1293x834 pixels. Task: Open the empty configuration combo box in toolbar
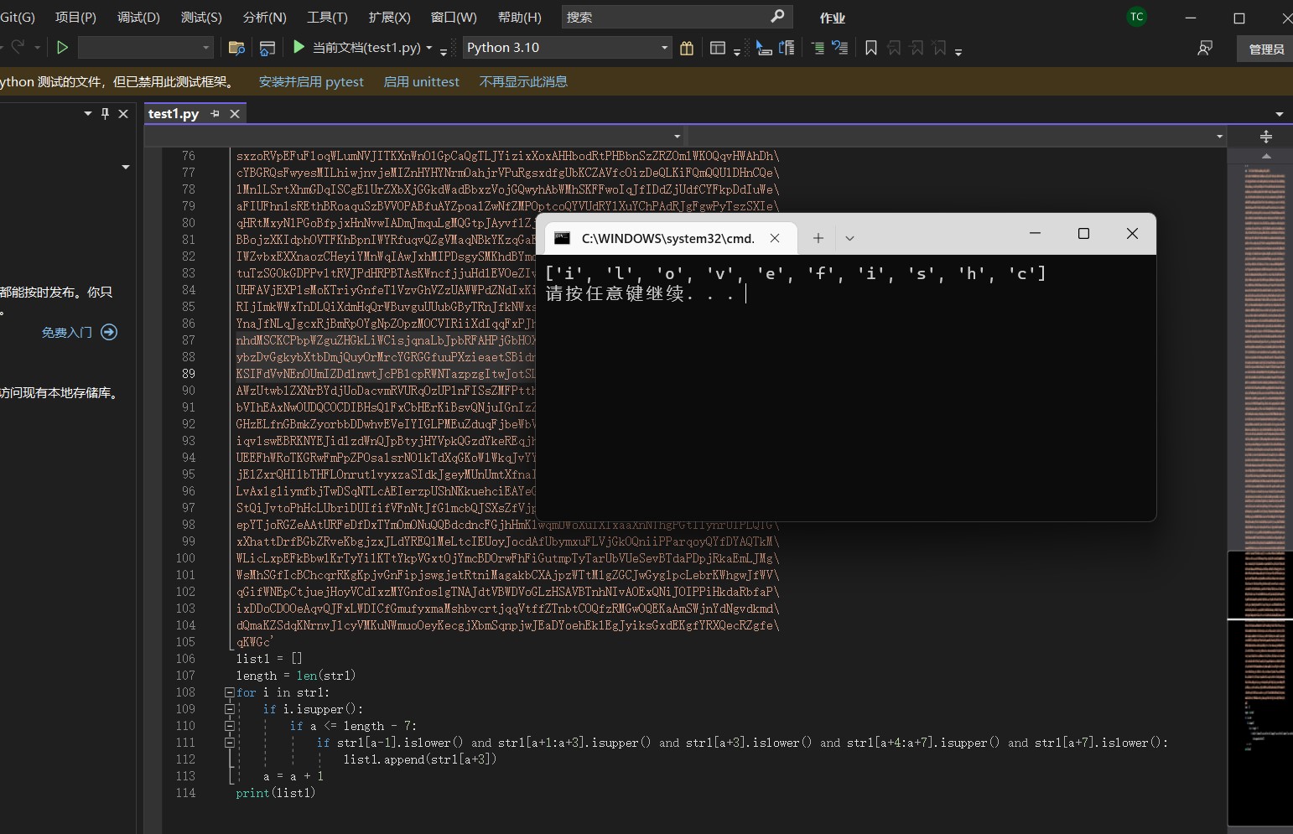click(145, 48)
